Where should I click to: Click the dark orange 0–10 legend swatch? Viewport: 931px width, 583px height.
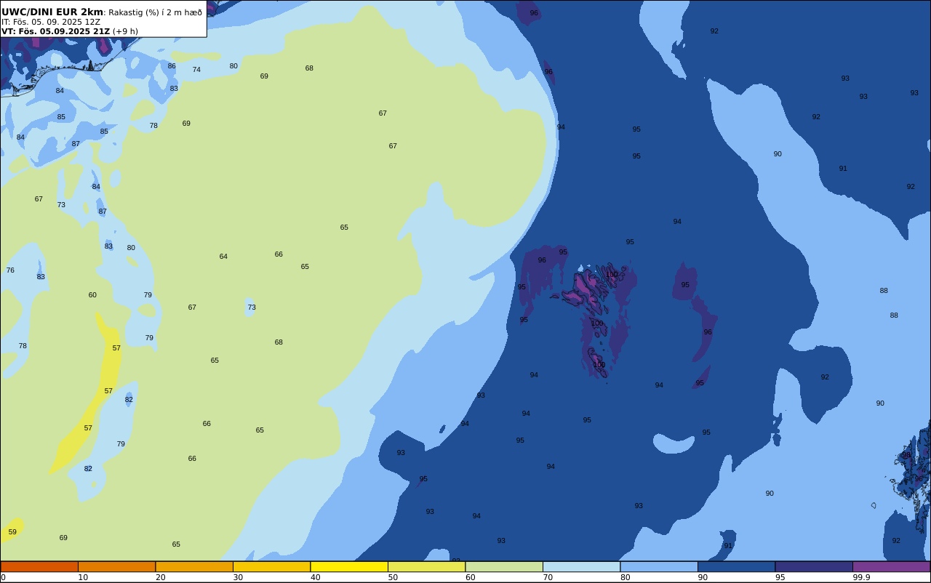coord(39,566)
